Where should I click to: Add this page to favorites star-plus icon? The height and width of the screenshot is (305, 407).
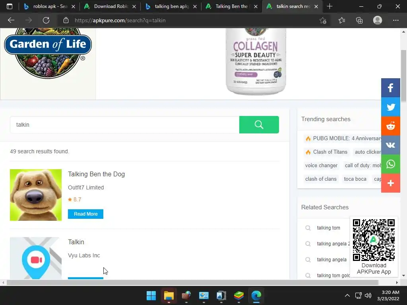pyautogui.click(x=323, y=20)
